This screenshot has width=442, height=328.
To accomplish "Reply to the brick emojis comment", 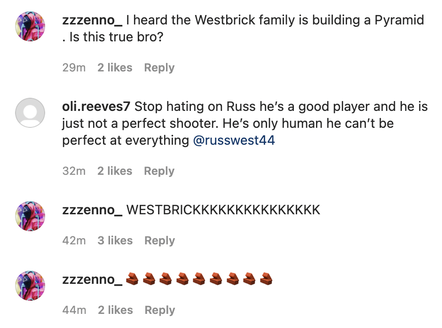I will [x=159, y=310].
